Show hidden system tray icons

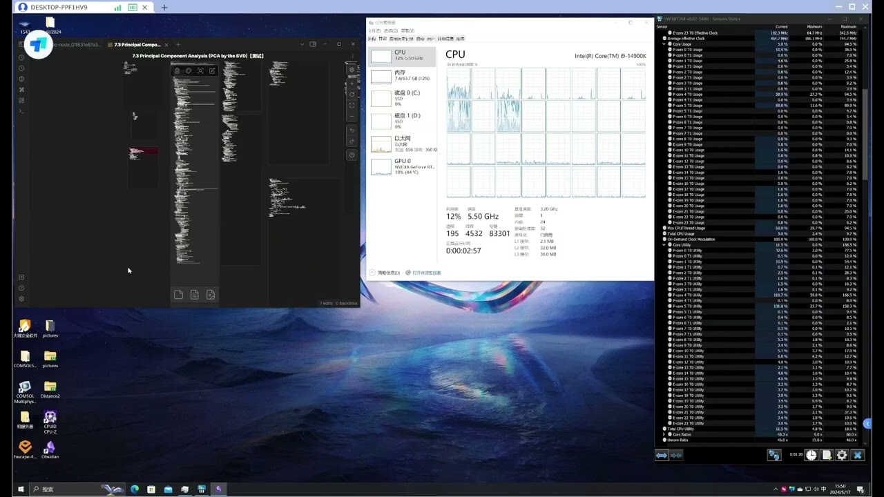point(776,489)
